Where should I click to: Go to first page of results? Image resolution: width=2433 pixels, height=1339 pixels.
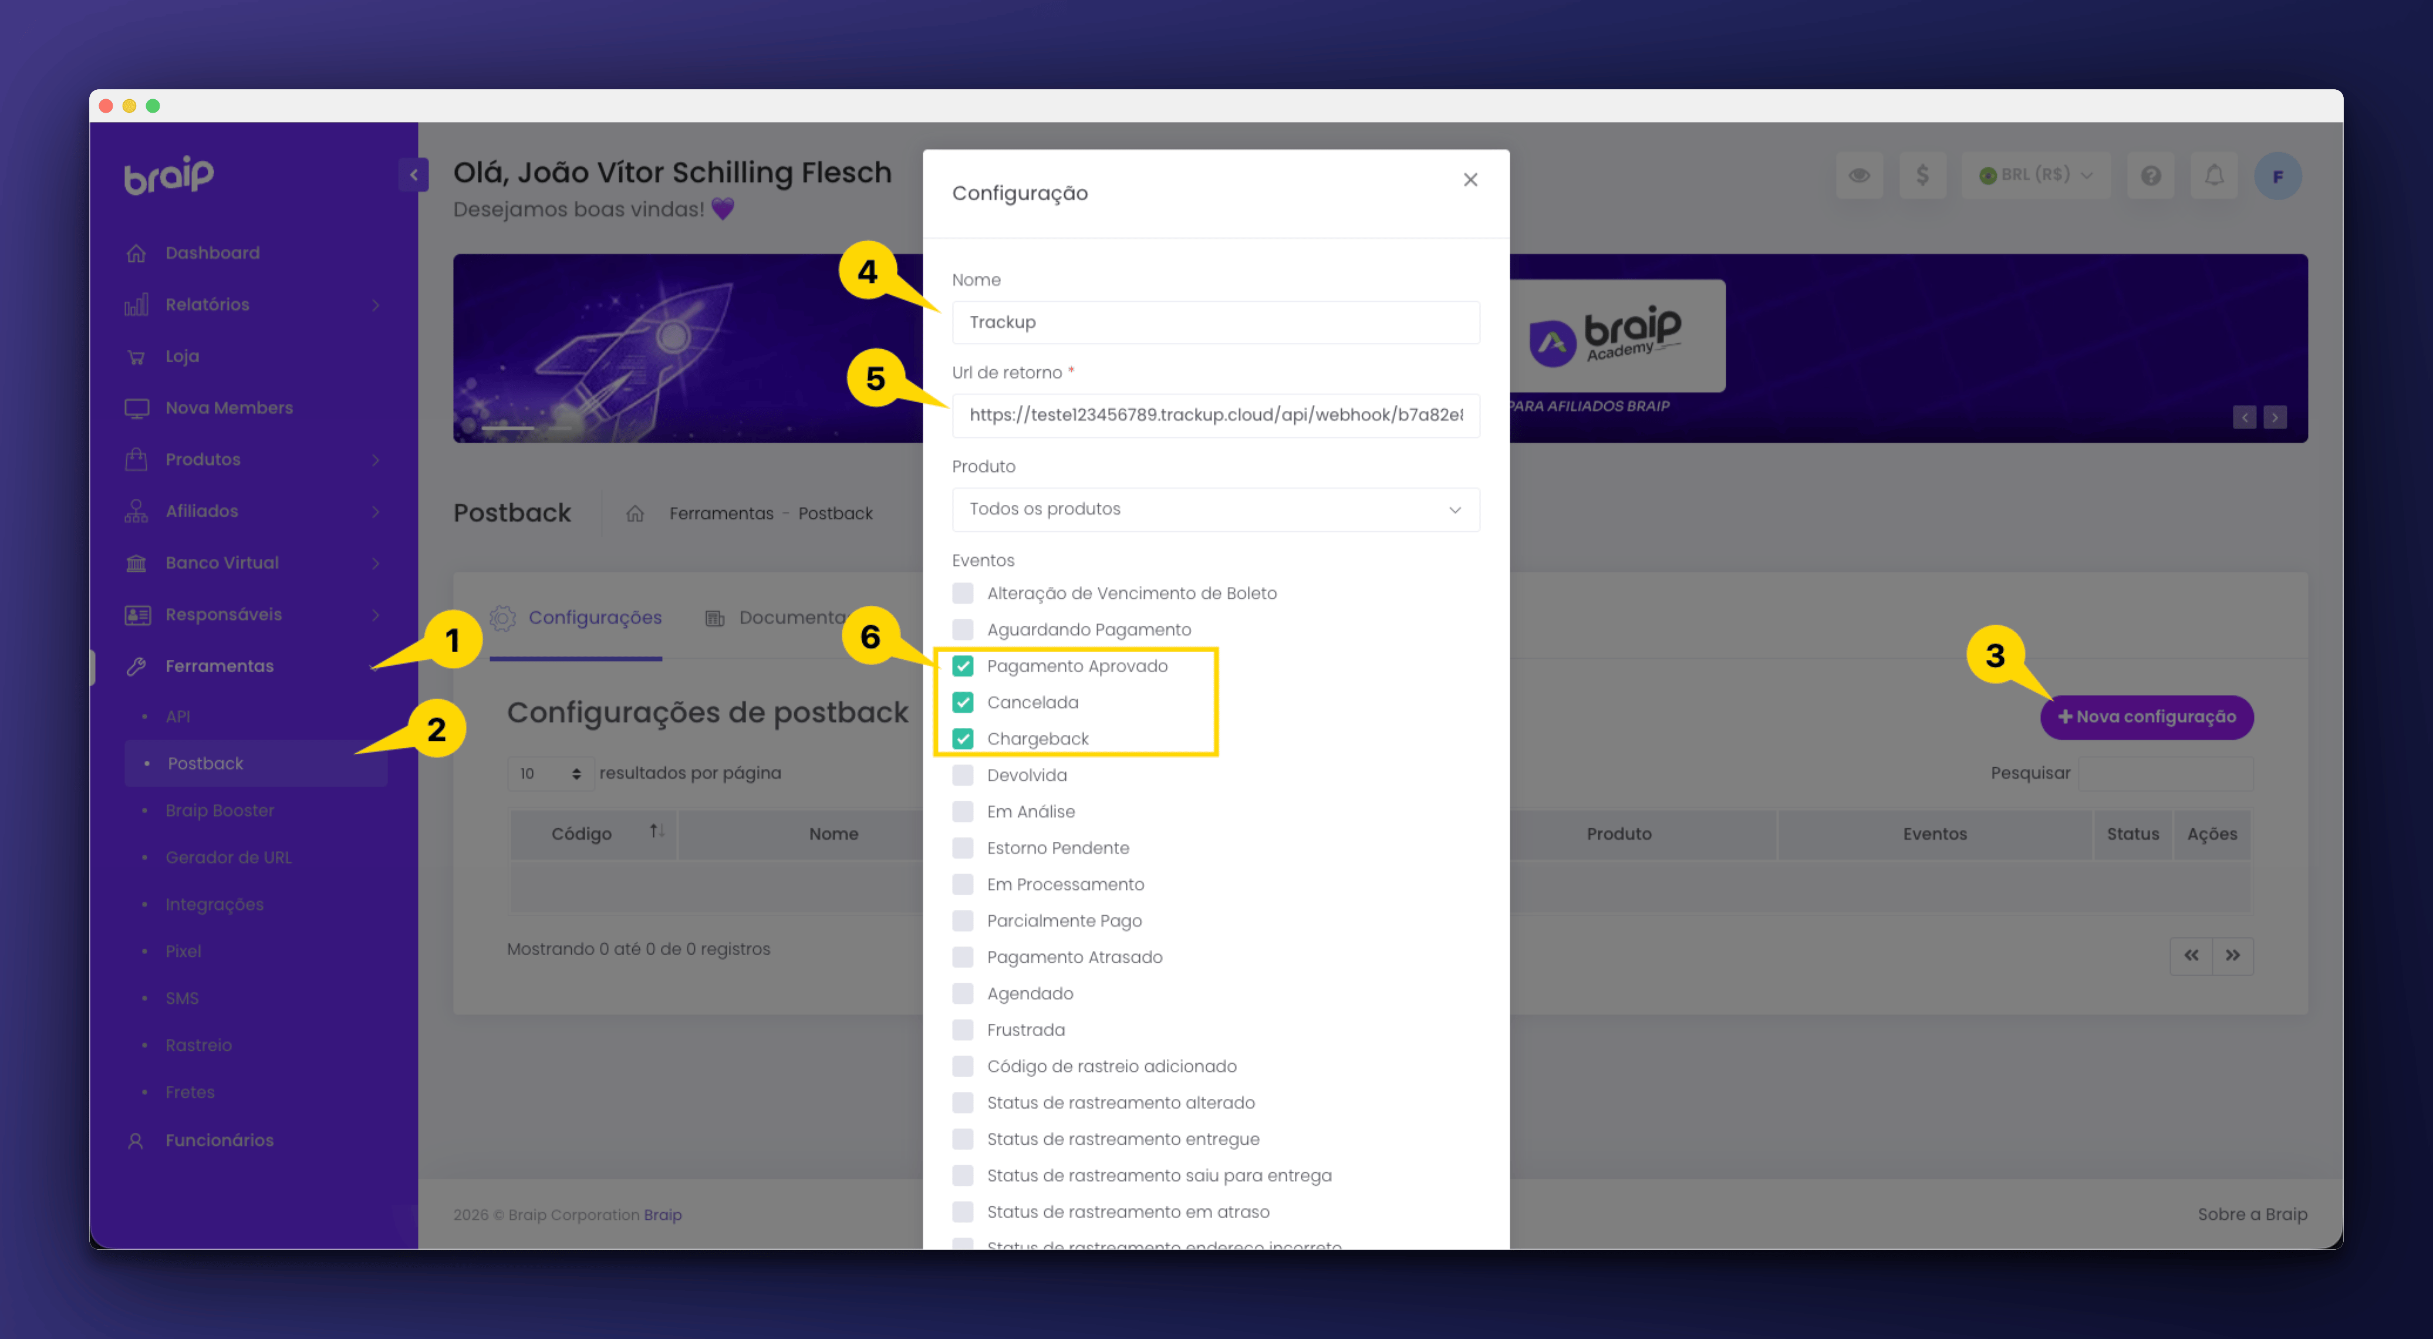[x=2190, y=956]
